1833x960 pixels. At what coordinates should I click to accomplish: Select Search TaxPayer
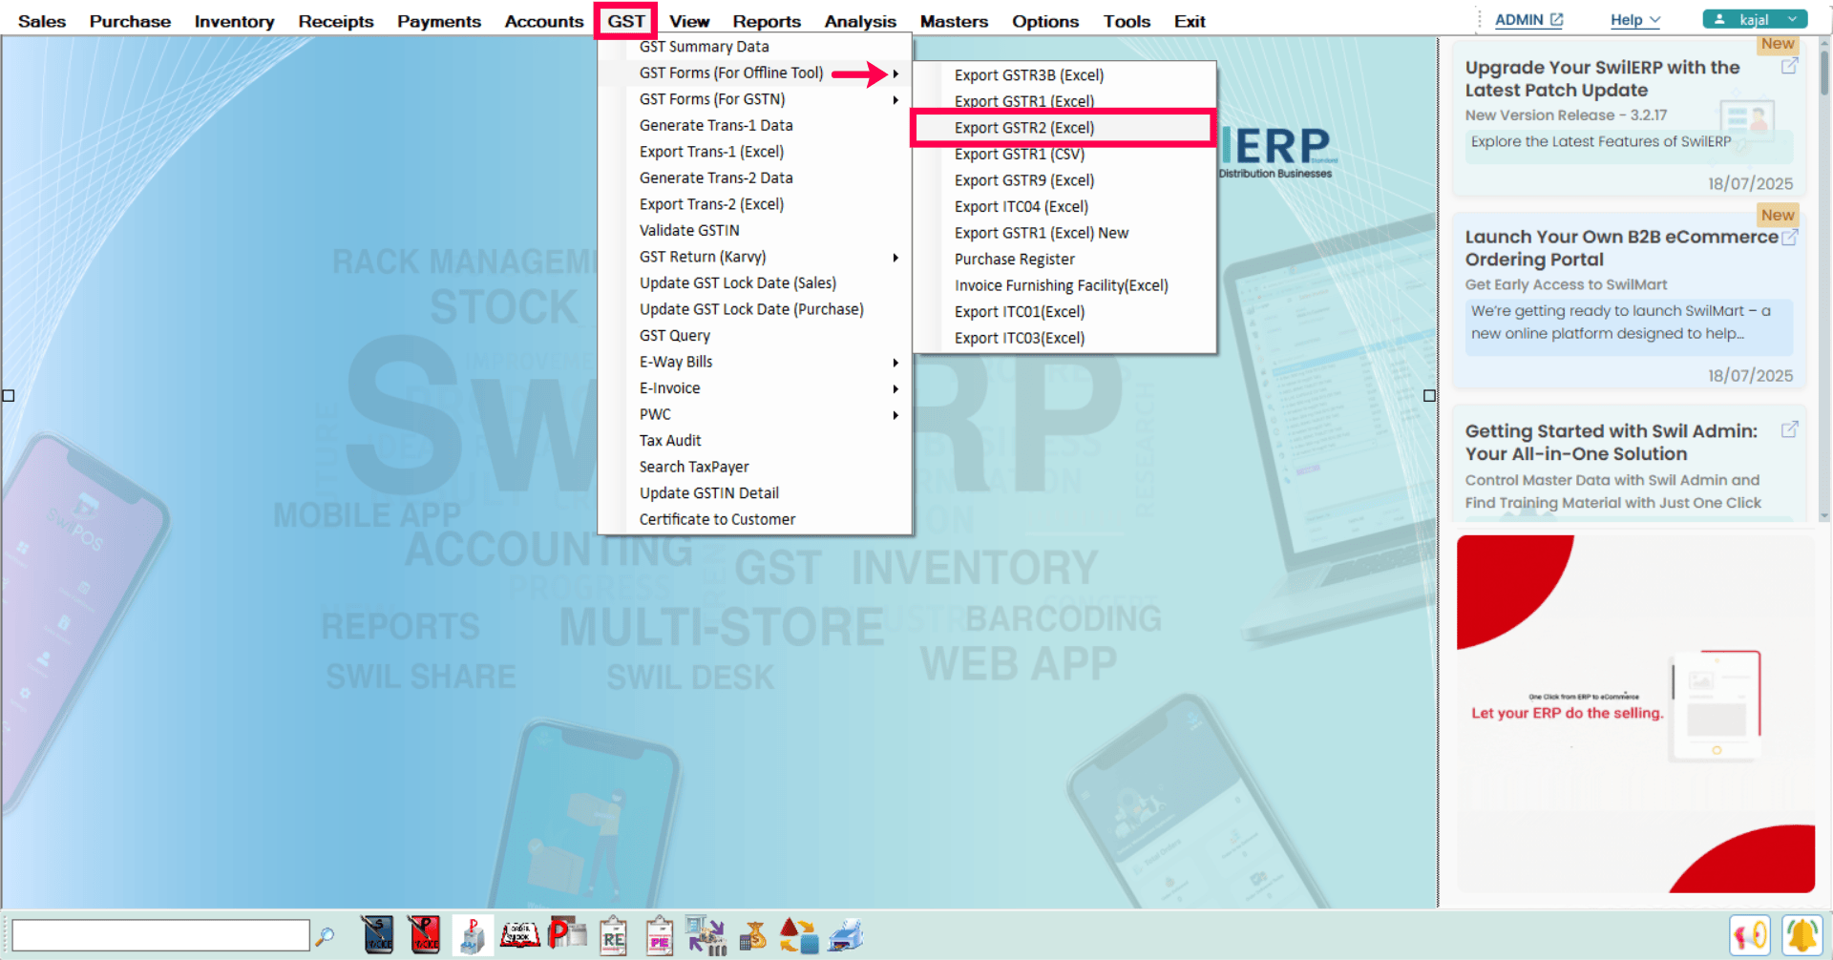(754, 467)
